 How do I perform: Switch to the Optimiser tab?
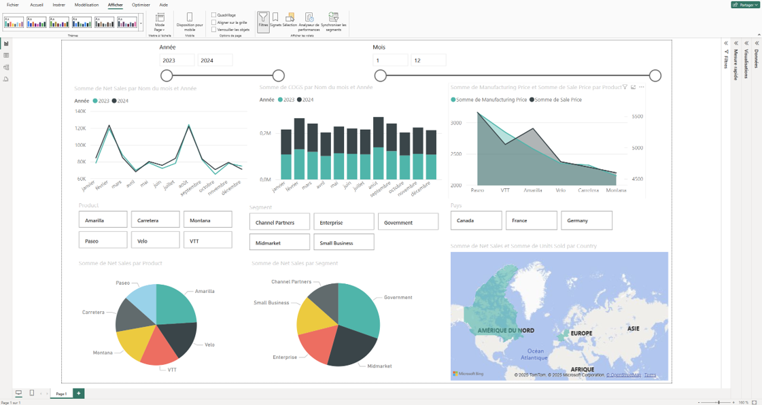[x=141, y=5]
